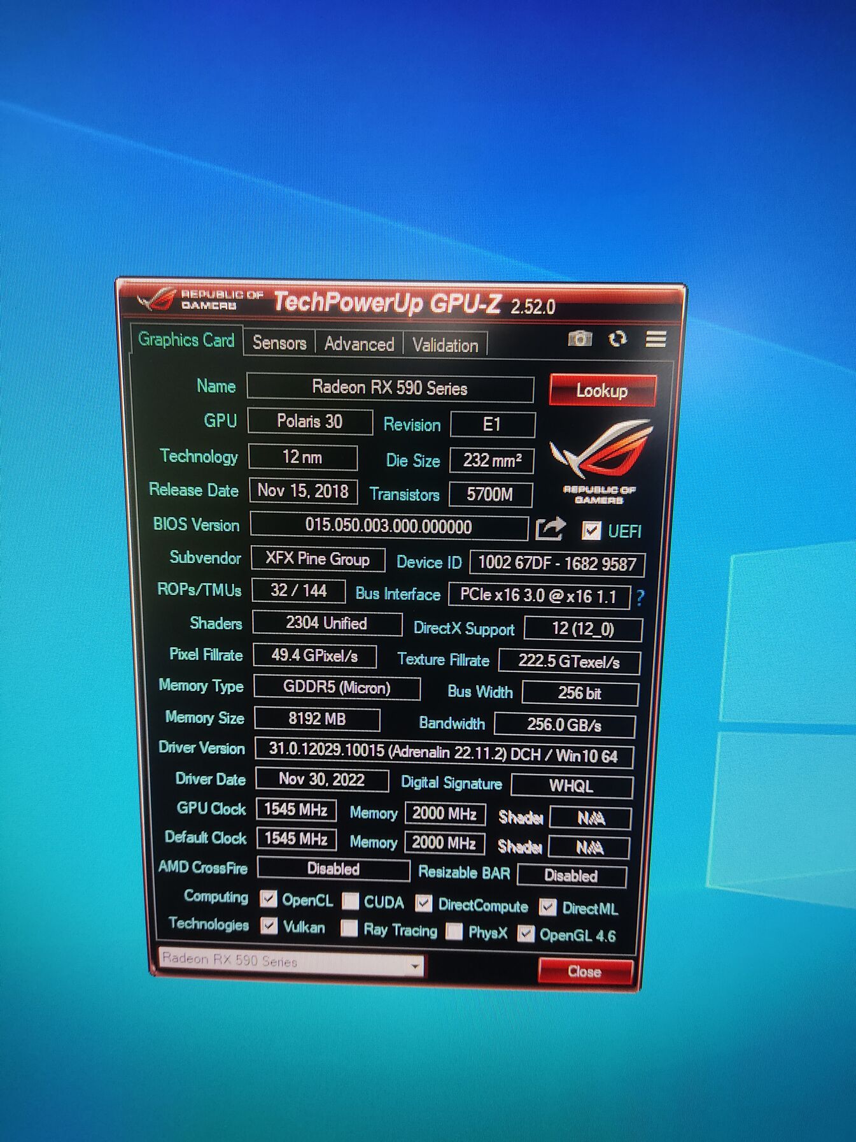The image size is (856, 1142).
Task: Click the Texture Fillrate 222.5 GTexel/s value
Action: coord(569,662)
